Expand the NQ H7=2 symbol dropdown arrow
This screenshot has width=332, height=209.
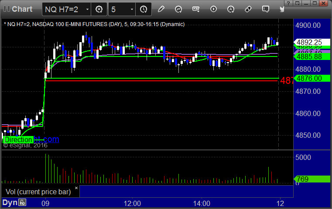(87, 9)
